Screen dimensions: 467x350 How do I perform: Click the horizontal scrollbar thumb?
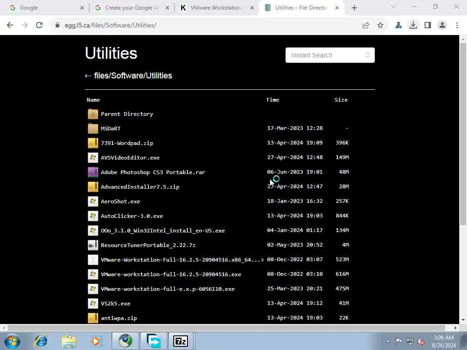click(x=226, y=328)
